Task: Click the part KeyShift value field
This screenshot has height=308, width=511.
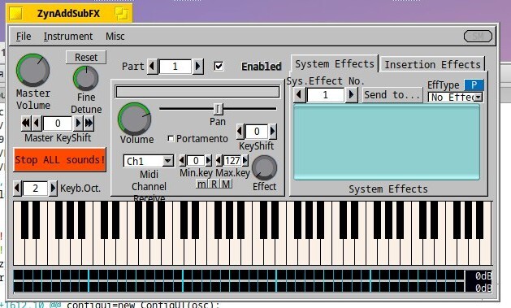Action: [257, 131]
